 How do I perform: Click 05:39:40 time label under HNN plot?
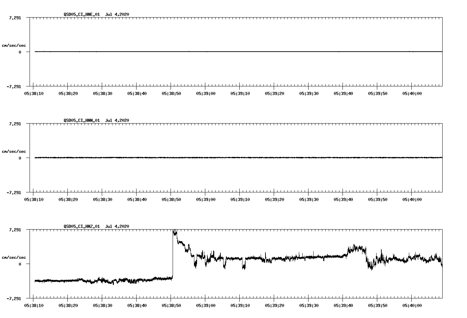(343, 199)
